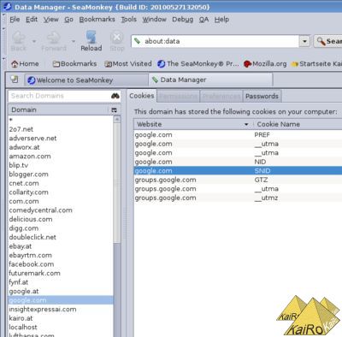The height and width of the screenshot is (337, 342).
Task: Open the Mozilla.org bookmark
Action: pos(265,64)
